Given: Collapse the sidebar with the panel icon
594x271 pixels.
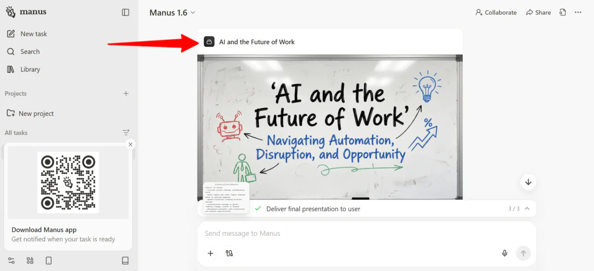Looking at the screenshot, I should [126, 12].
